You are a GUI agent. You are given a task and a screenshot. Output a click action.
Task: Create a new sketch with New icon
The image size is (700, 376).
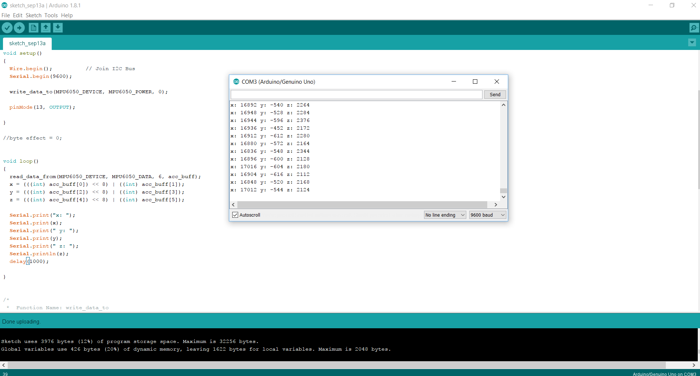point(33,28)
